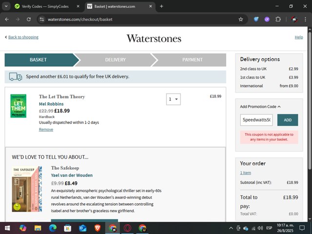
Task: Close the Verify Codes SimplyCodes tab
Action: tap(78, 6)
